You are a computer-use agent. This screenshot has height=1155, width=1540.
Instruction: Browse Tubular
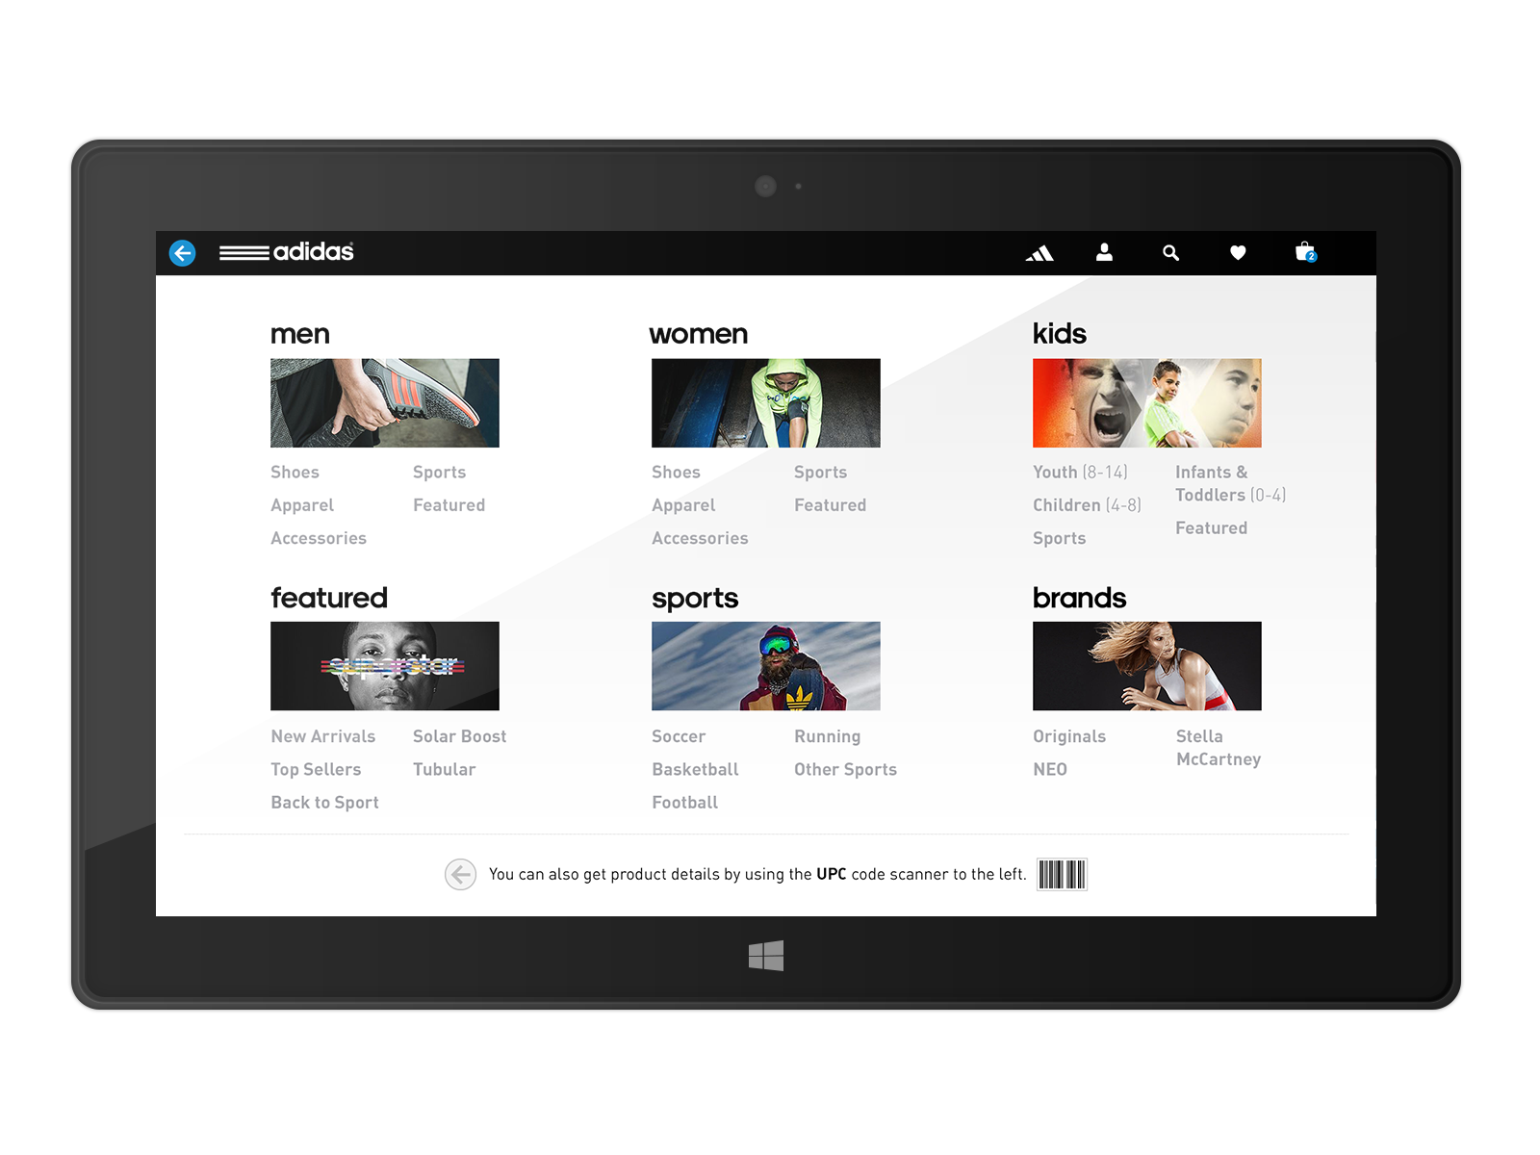click(x=445, y=769)
